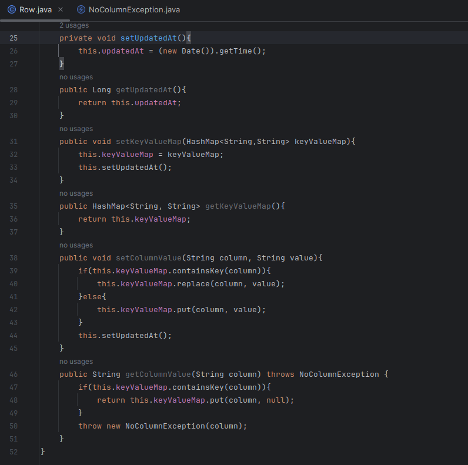The height and width of the screenshot is (465, 468).
Task: Click 'setKeyValueMap' method name on line 31
Action: pyautogui.click(x=149, y=142)
